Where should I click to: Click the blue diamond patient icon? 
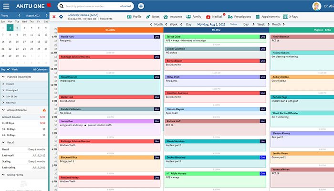click(61, 17)
